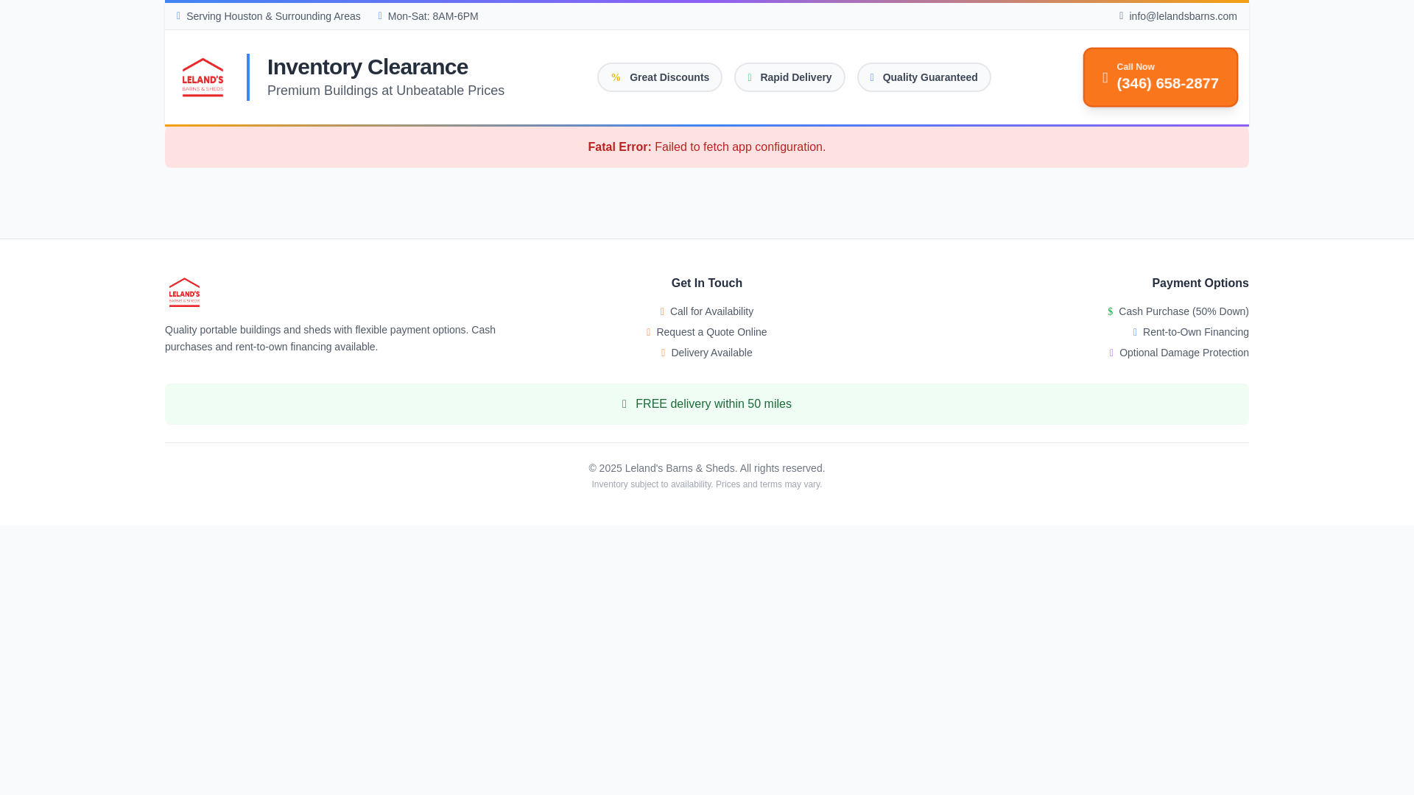The width and height of the screenshot is (1414, 795).
Task: Click the location icon near Serving Houston
Action: coord(178,16)
